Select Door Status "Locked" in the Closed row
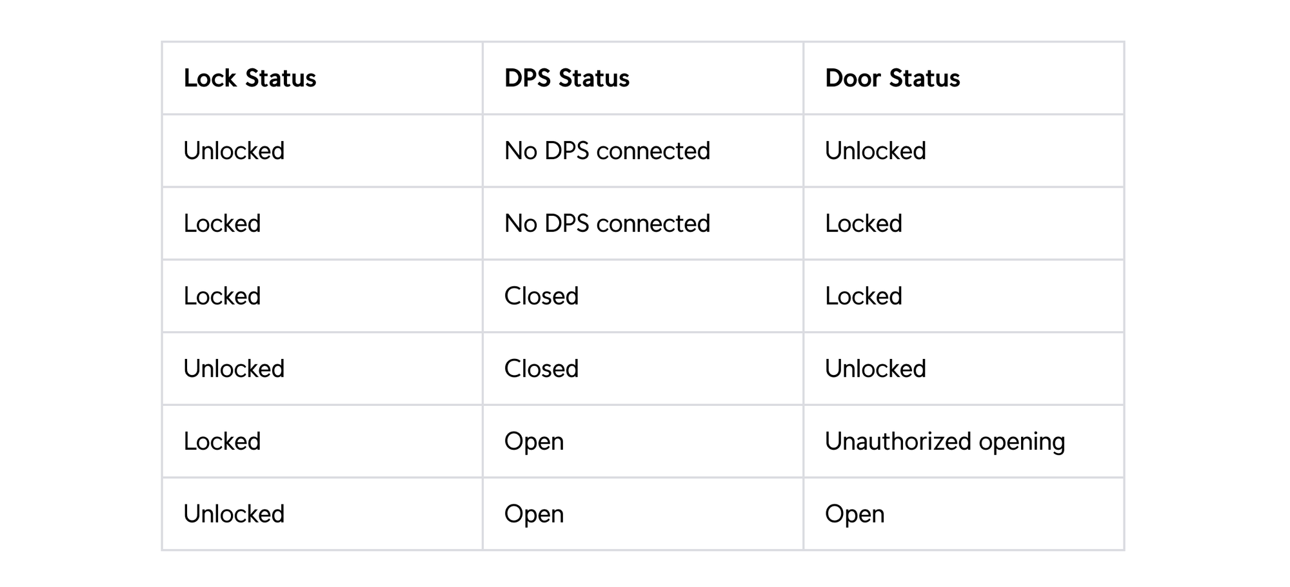1290x587 pixels. point(863,296)
